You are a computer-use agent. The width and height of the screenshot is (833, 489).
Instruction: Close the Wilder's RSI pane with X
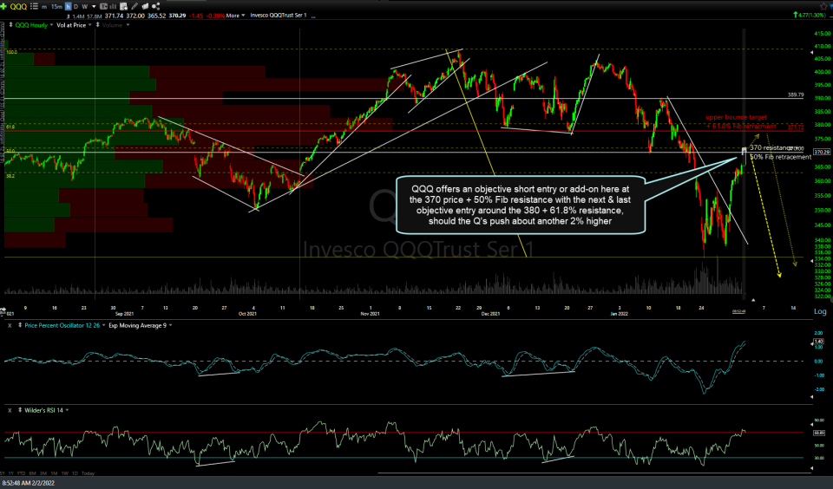(x=10, y=410)
